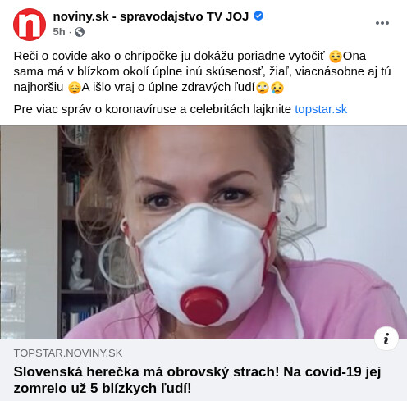
Task: Open the 5h post timestamp
Action: [x=59, y=32]
